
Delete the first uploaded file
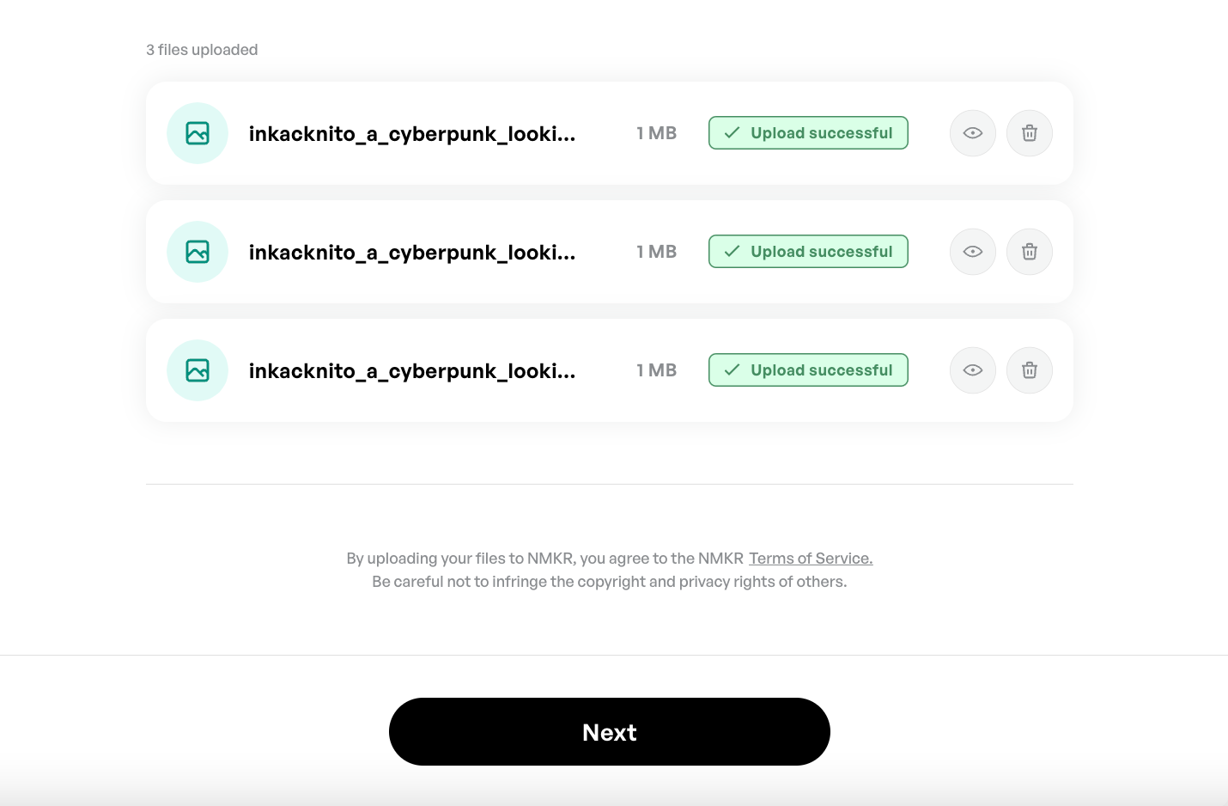point(1029,133)
